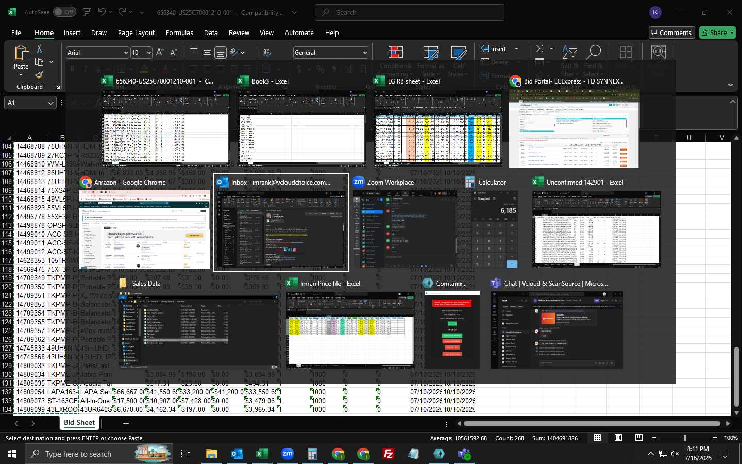This screenshot has width=742, height=464.
Task: Click the Insert button in Cells group
Action: [x=494, y=49]
